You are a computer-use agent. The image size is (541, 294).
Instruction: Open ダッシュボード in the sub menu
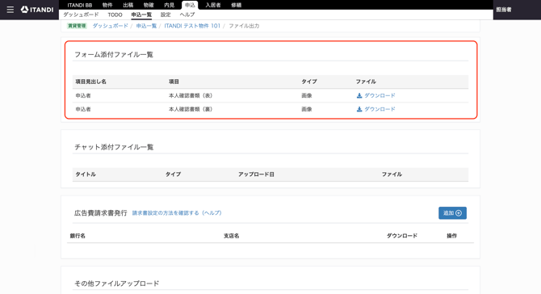point(81,15)
